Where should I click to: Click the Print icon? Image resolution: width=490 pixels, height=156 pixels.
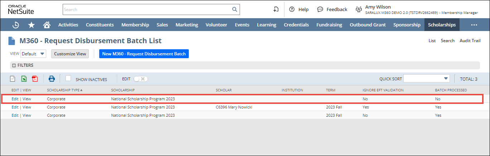[x=52, y=79]
